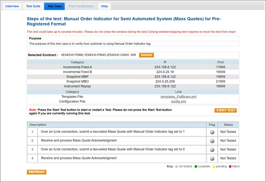Click the Post Certification tab
Image resolution: width=266 pixels, height=182 pixels.
pyautogui.click(x=81, y=6)
